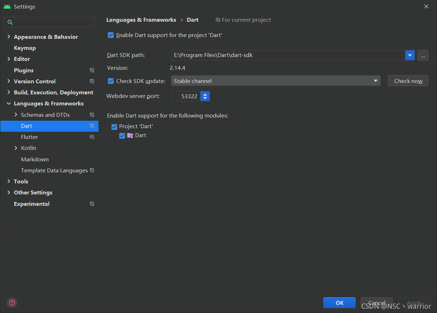Click the Webdev server port number field
The image size is (437, 313).
186,96
